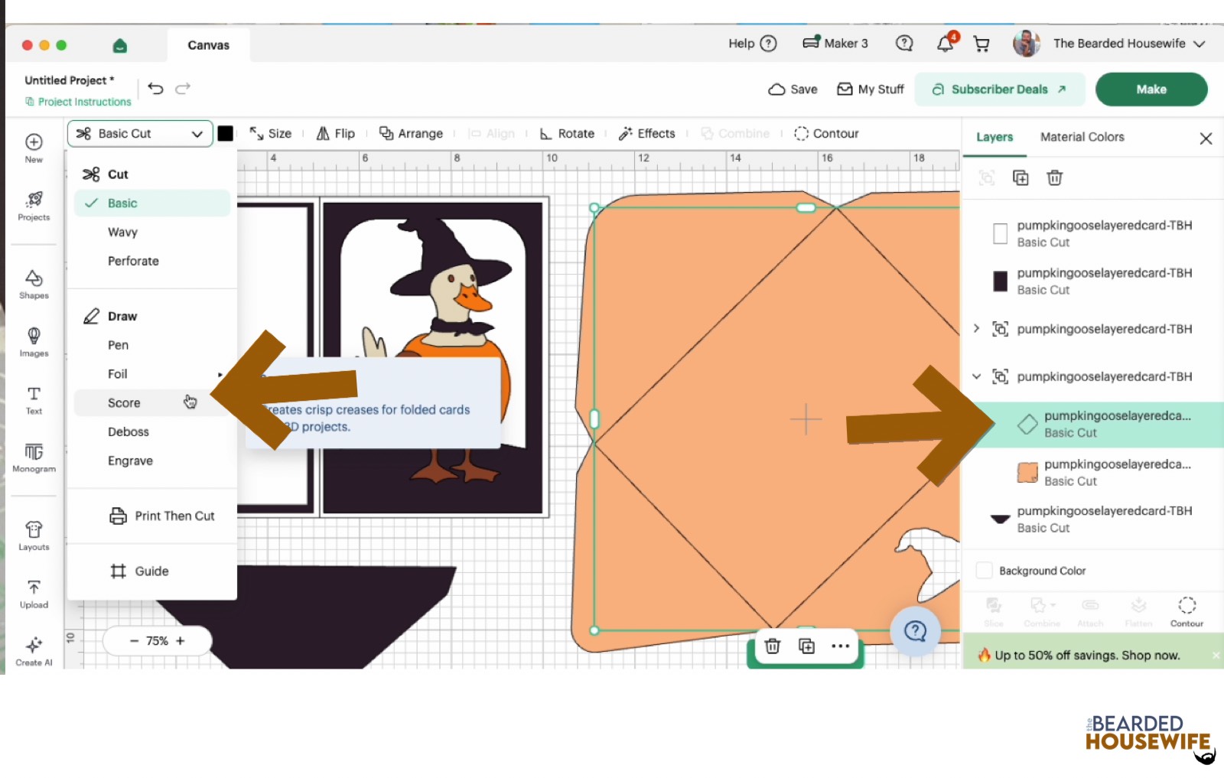Open the Flip options

click(x=336, y=134)
